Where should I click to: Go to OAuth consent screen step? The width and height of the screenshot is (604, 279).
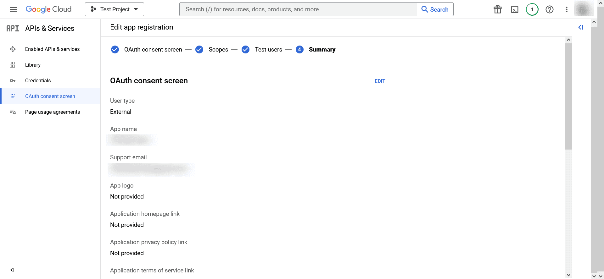(153, 50)
